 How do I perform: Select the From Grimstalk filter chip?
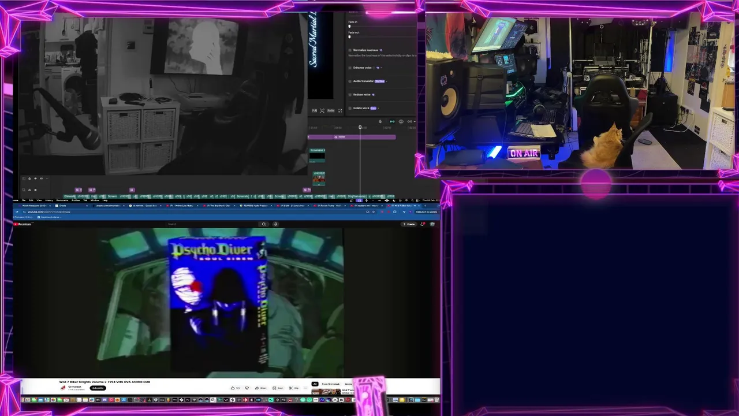point(331,384)
